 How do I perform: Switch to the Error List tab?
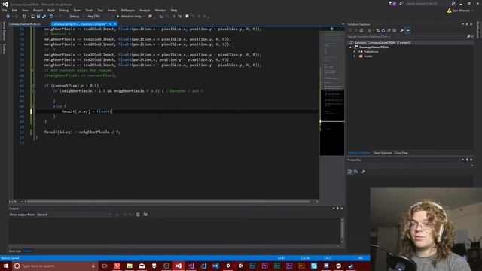coord(14,251)
